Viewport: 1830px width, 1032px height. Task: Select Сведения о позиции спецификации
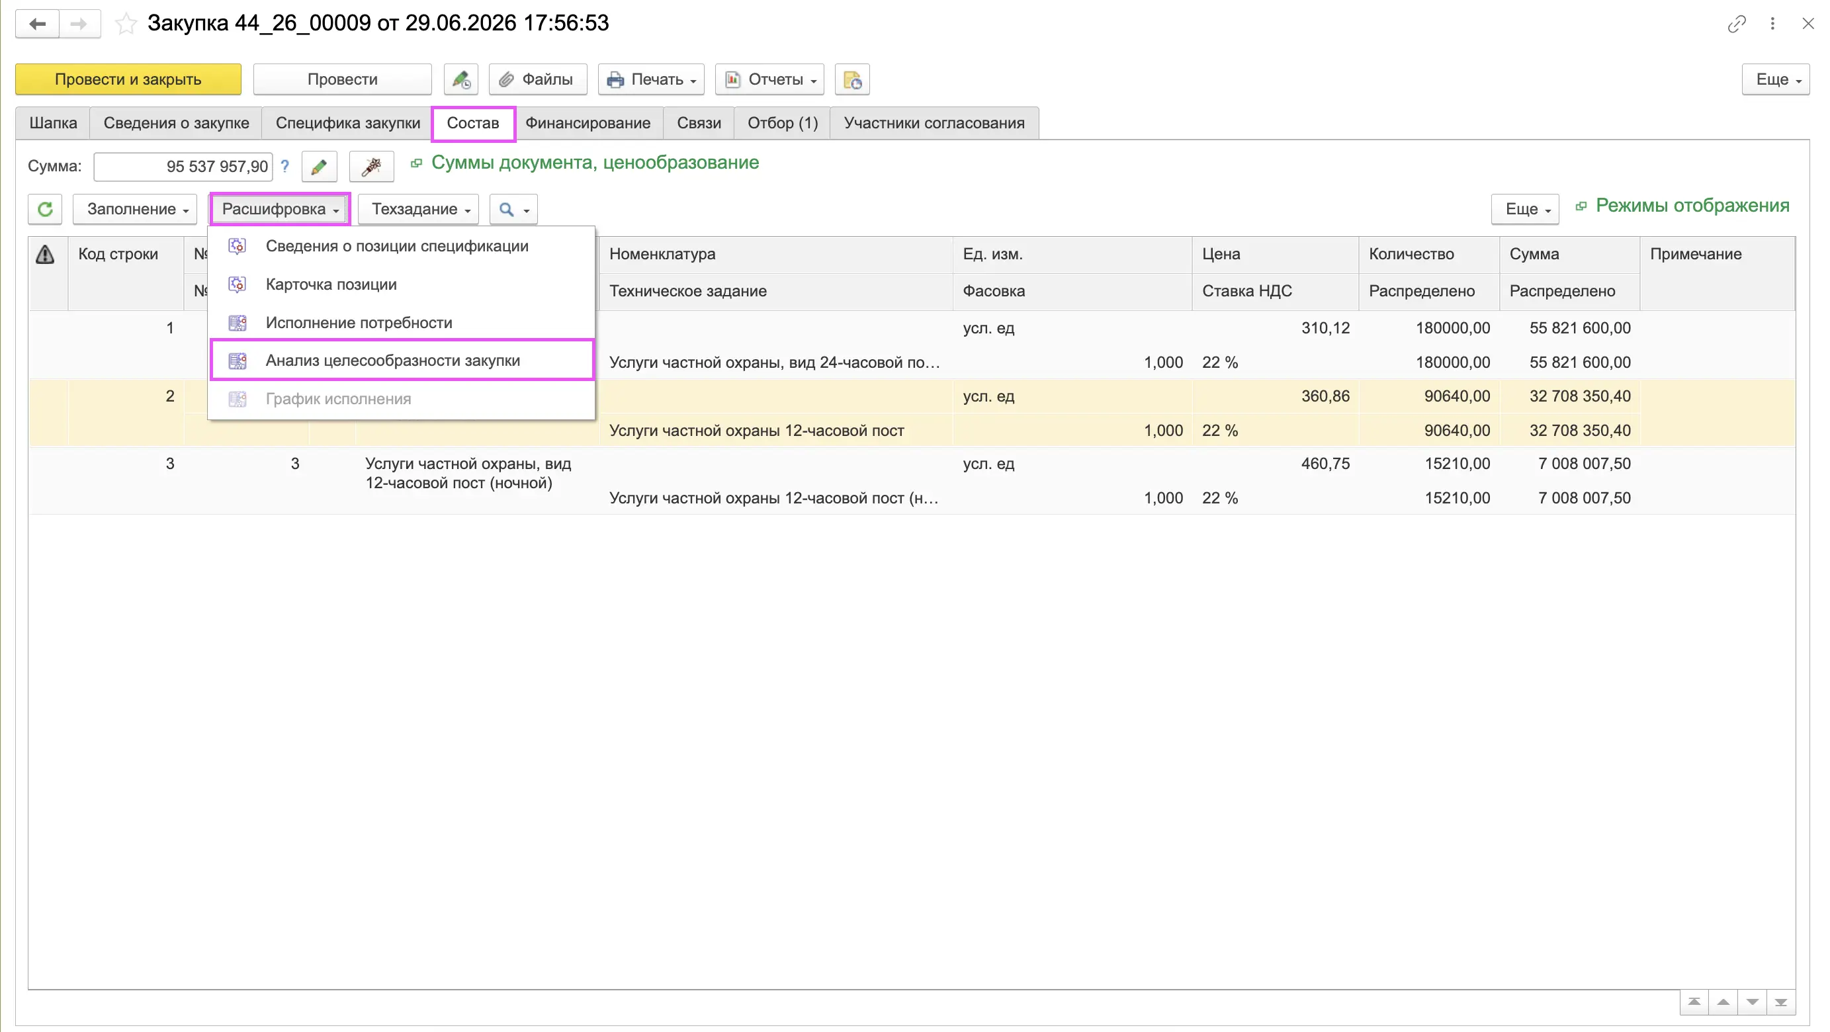402,245
